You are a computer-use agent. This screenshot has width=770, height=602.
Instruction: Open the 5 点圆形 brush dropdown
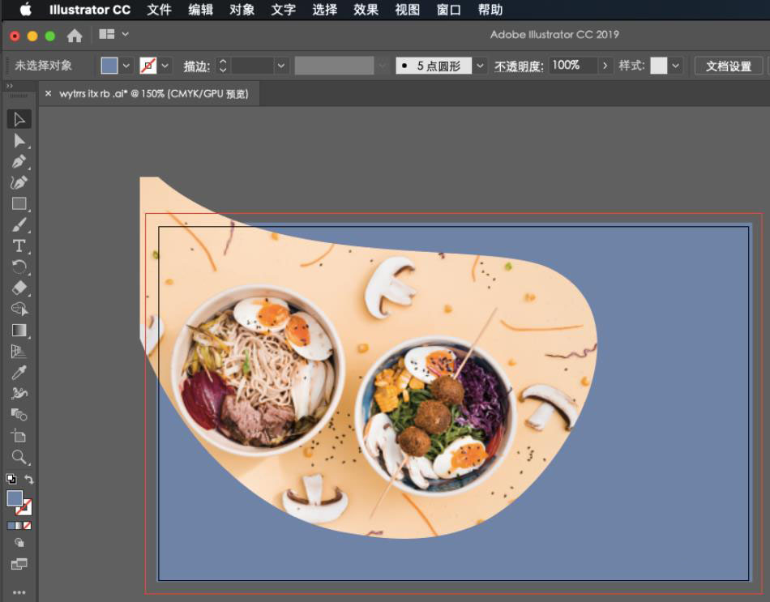[480, 66]
